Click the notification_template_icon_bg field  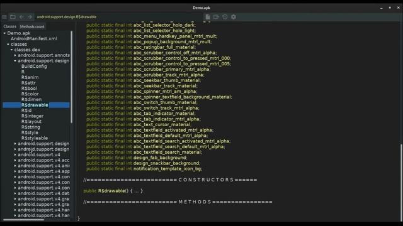tap(144, 169)
